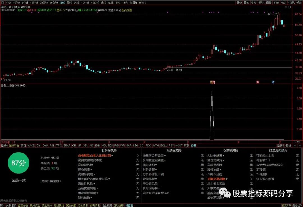Viewport: 303px width, 207px height.
Task: Open 指标平台 indicator platform
Action: [14, 146]
